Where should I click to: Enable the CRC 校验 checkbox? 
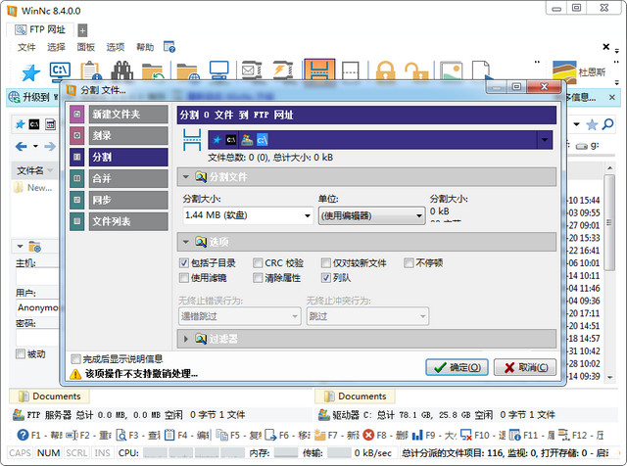tap(258, 263)
